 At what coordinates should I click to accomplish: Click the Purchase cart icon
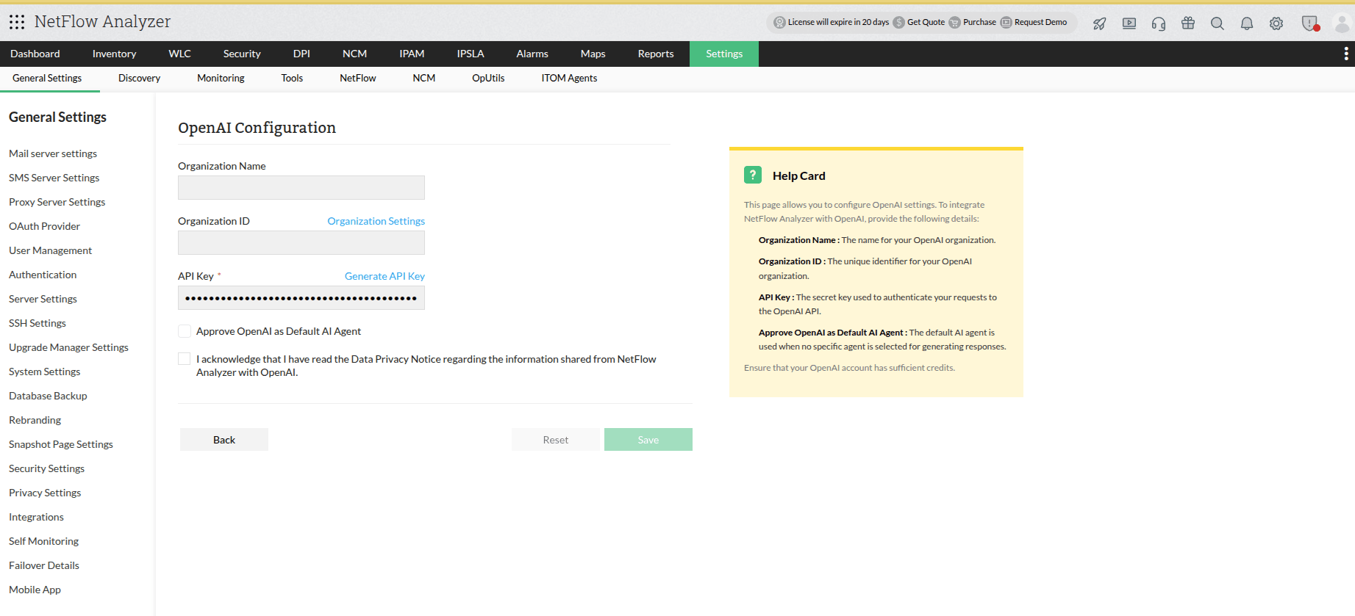954,22
